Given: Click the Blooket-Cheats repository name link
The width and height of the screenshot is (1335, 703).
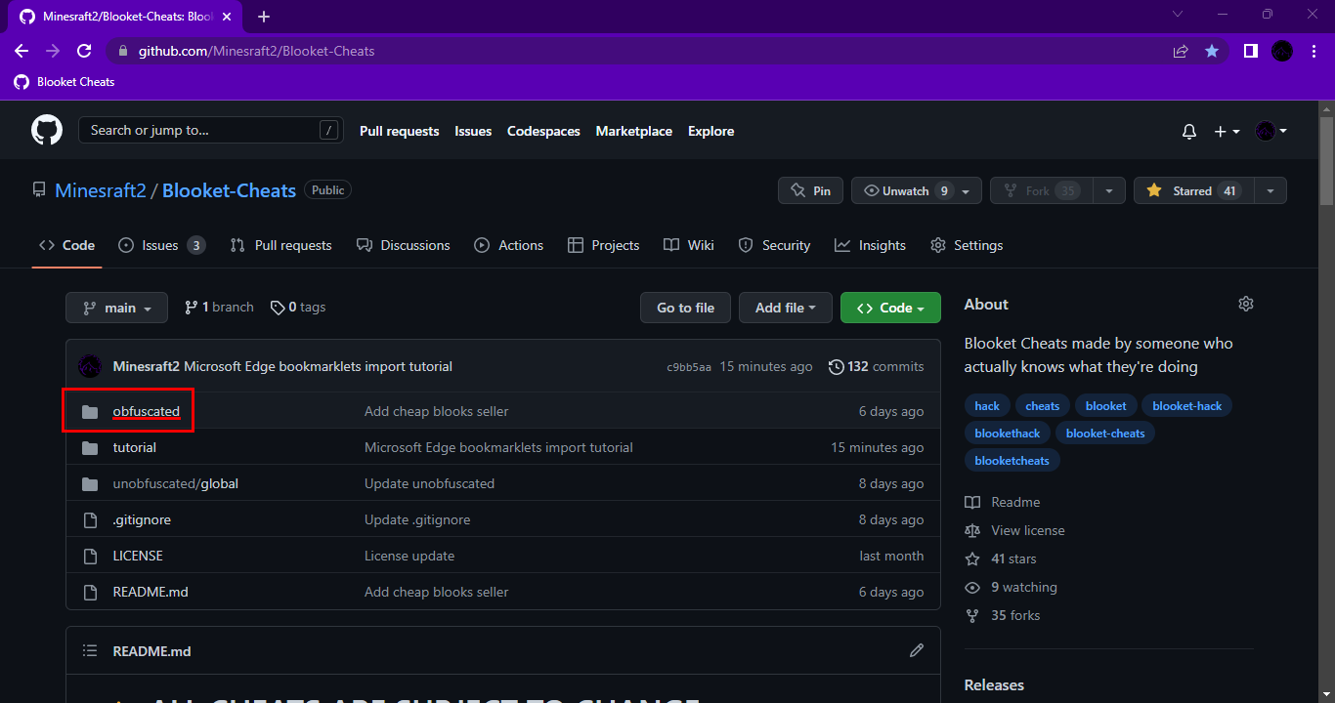Looking at the screenshot, I should 229,190.
